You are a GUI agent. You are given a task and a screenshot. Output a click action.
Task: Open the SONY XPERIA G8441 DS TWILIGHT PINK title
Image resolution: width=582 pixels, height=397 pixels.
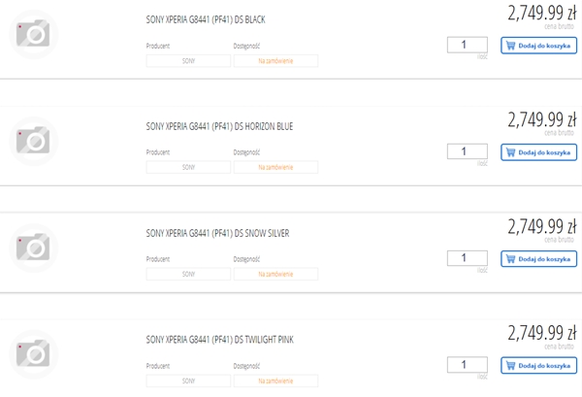[x=220, y=340]
